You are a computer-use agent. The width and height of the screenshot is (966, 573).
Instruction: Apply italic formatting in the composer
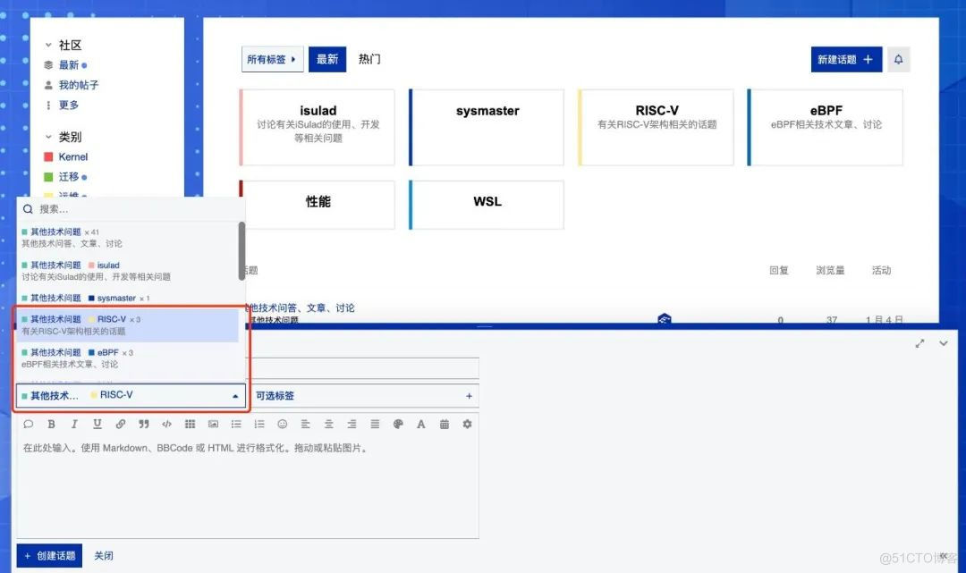click(74, 425)
